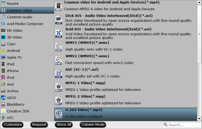The image size is (202, 129).
Task: Click the search magnifier icon
Action: click(x=165, y=125)
